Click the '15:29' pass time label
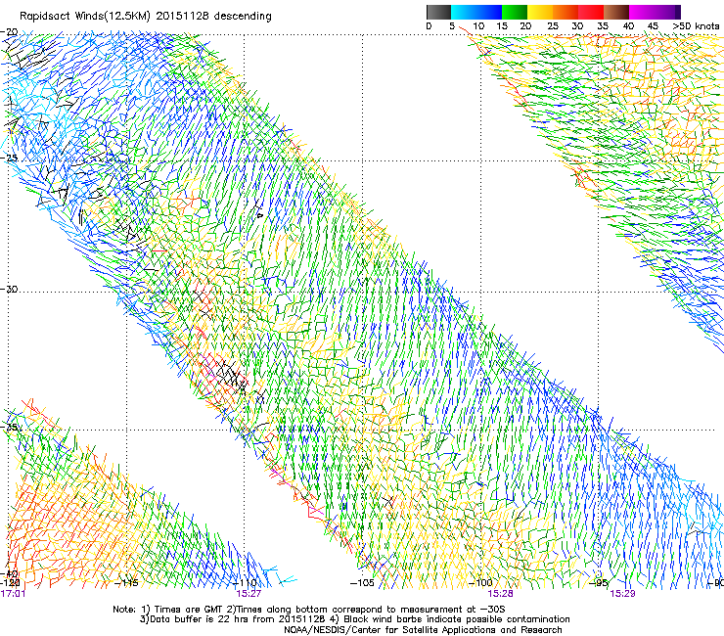 pyautogui.click(x=622, y=594)
